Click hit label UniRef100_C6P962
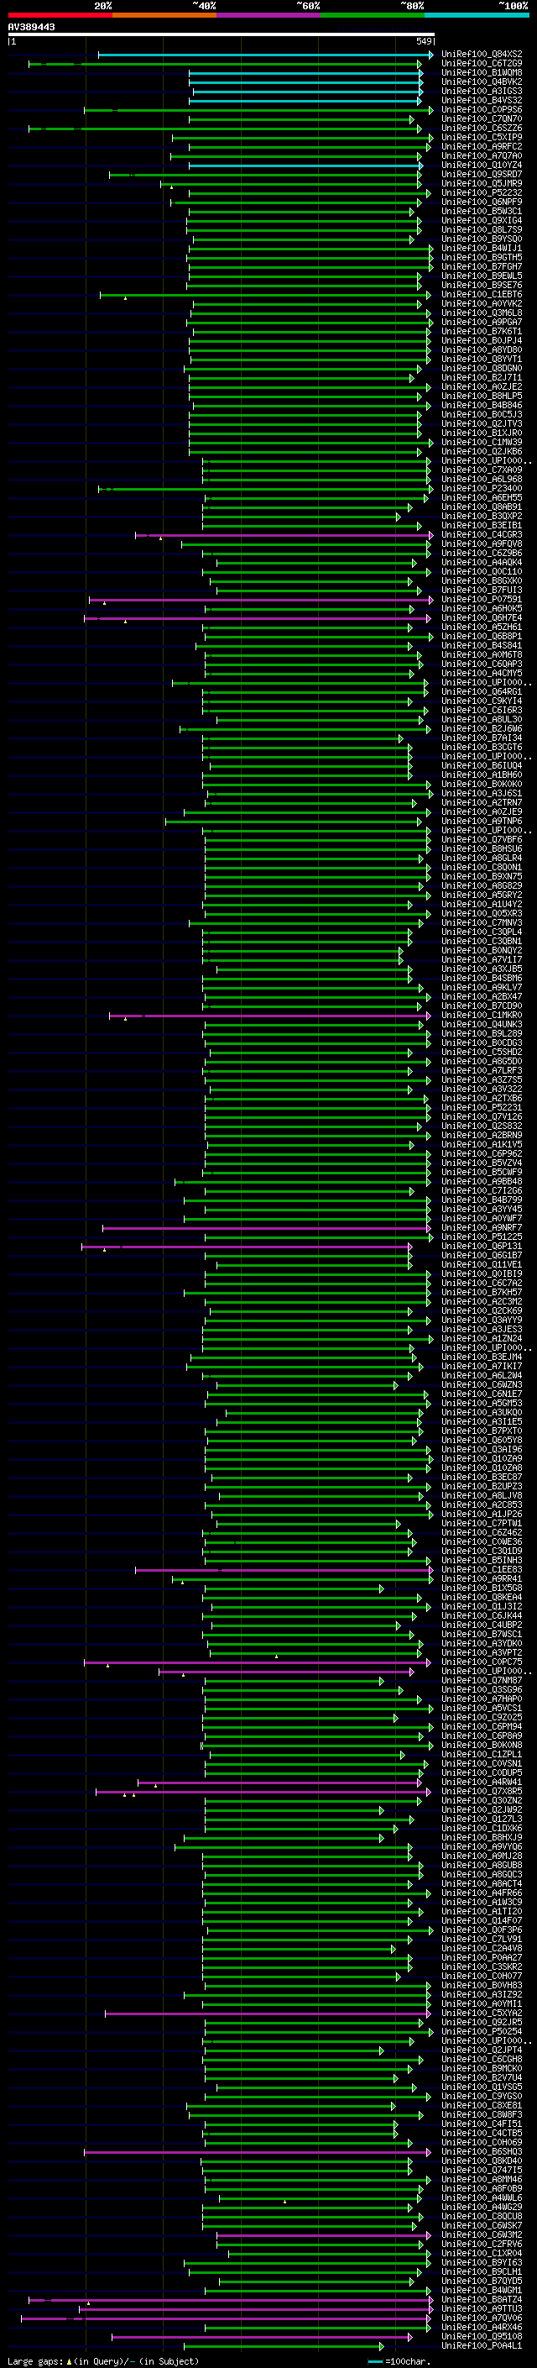The width and height of the screenshot is (537, 2368). 482,1153
